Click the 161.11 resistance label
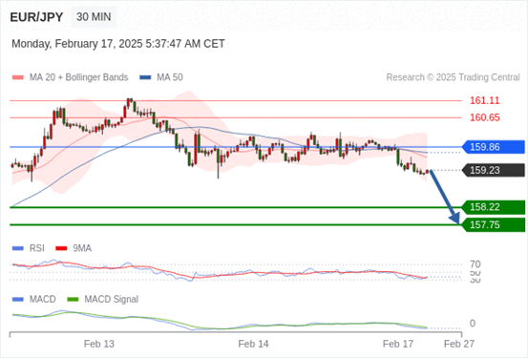This screenshot has height=358, width=528. [485, 100]
